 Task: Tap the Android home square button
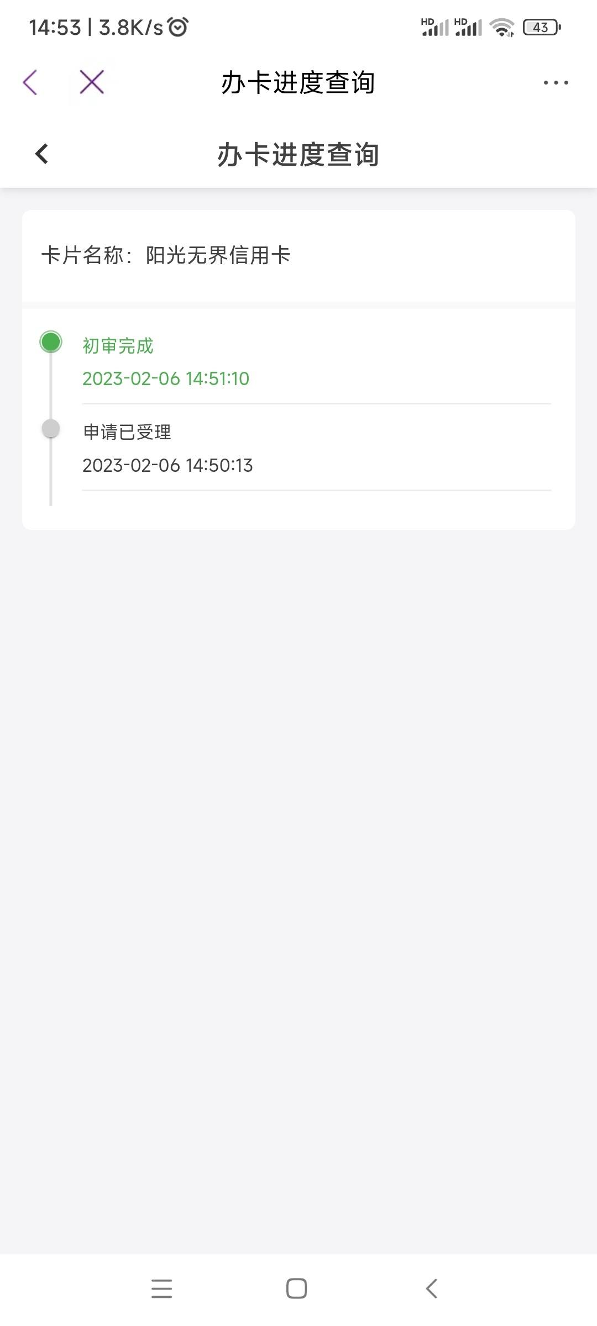coord(297,1288)
